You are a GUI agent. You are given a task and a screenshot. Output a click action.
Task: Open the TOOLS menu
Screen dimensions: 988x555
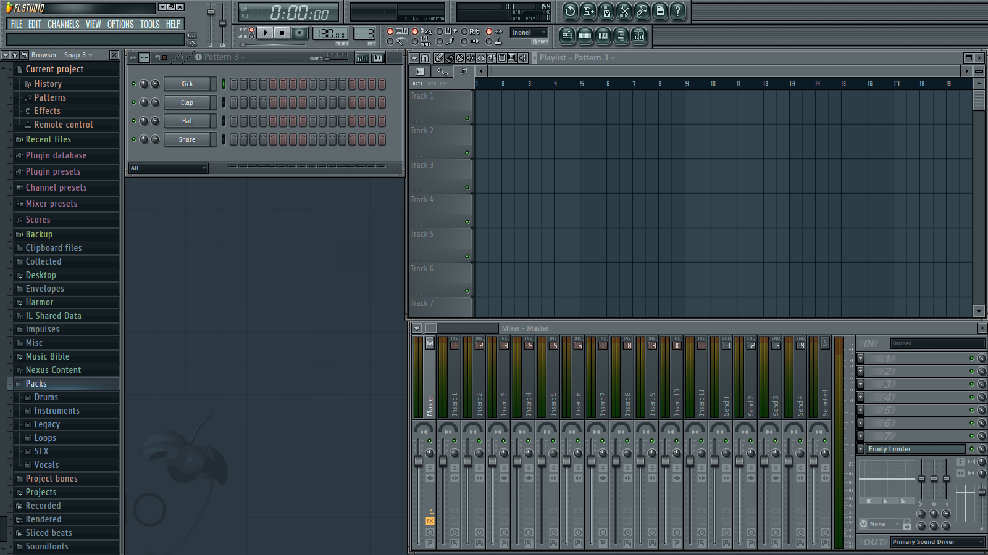(x=149, y=24)
